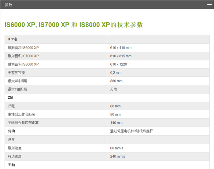
Task: Select the page heading IS6000 XP, IS7000 XP 和 IS8000 XP的技术参数
Action: click(x=74, y=25)
